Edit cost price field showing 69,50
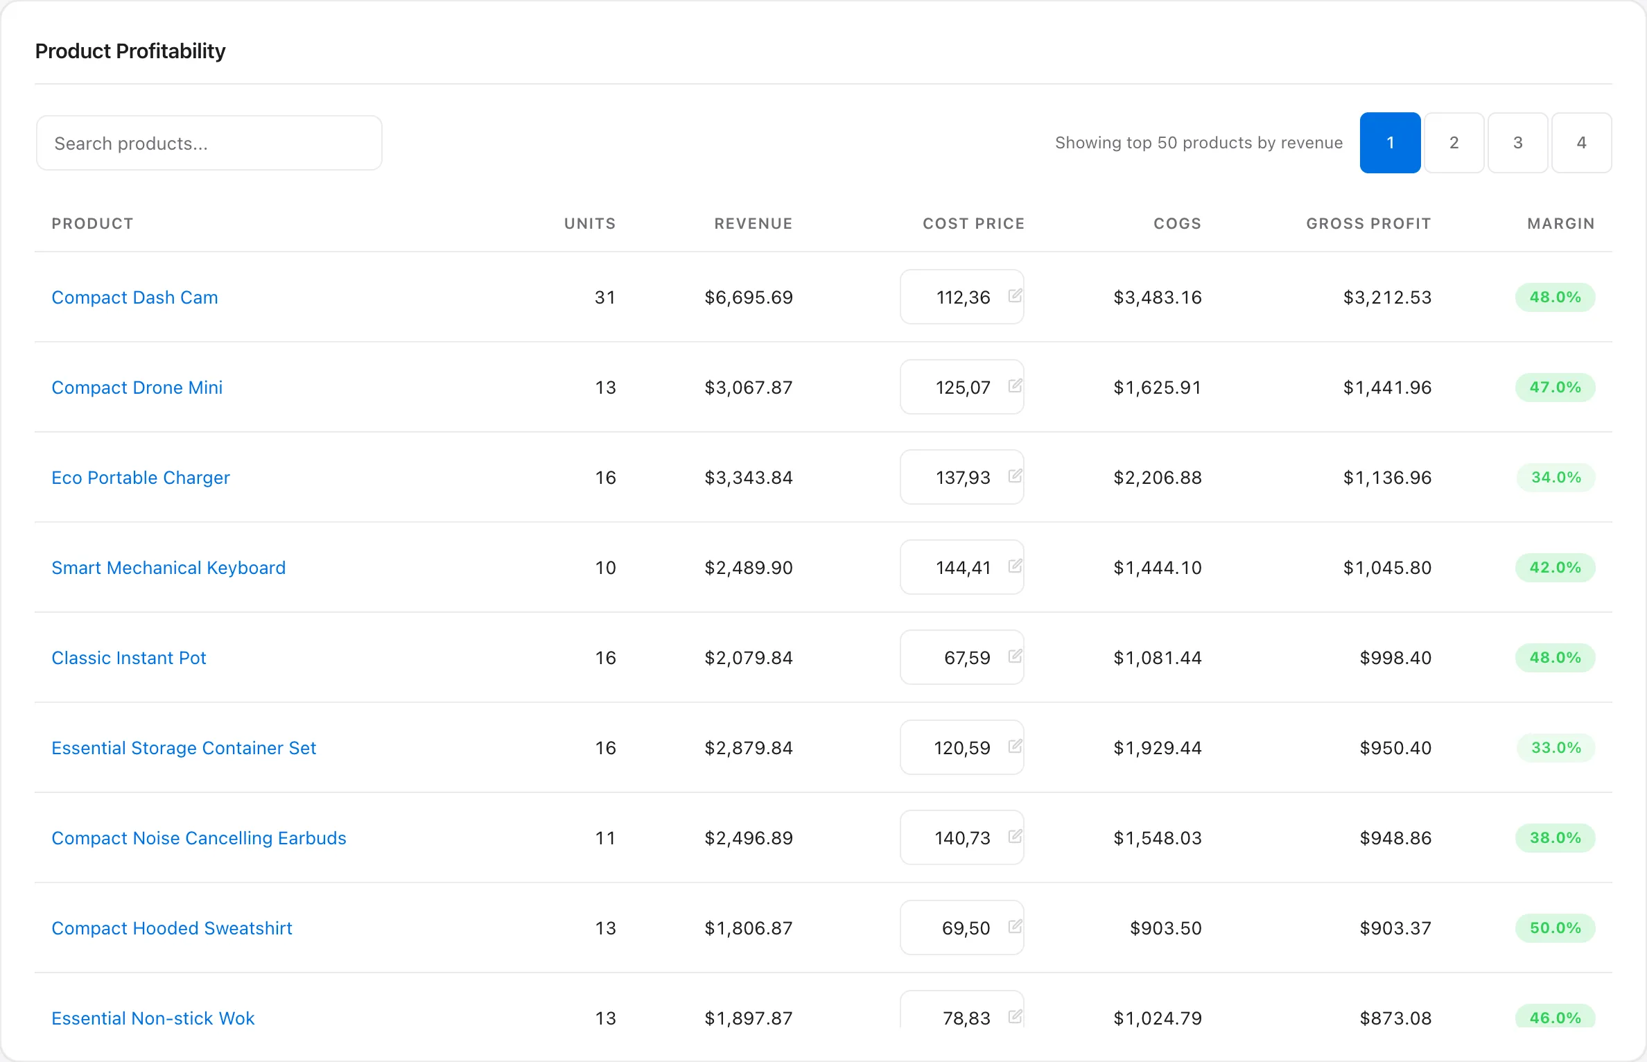 (961, 928)
